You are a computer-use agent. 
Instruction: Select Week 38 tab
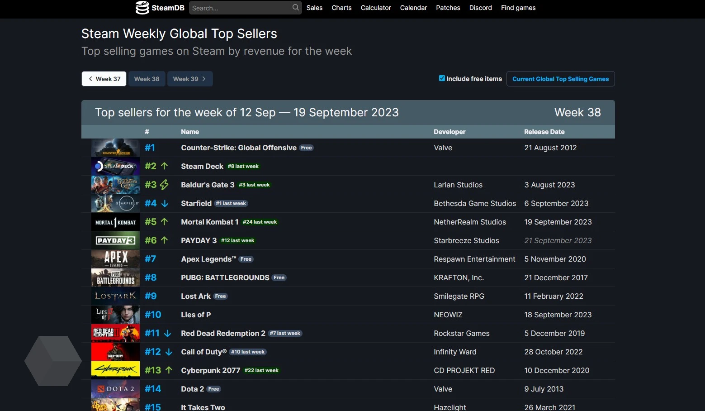pyautogui.click(x=147, y=79)
